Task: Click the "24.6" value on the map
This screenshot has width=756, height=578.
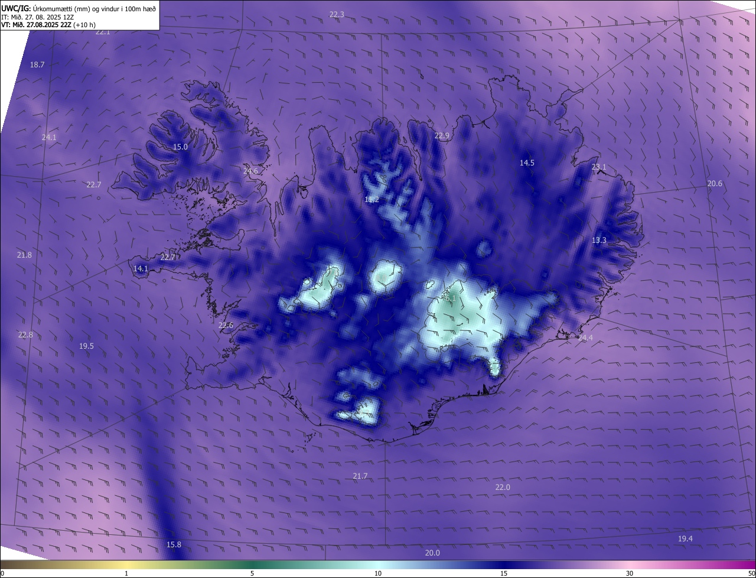Action: coord(250,171)
